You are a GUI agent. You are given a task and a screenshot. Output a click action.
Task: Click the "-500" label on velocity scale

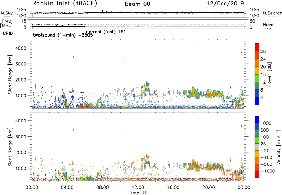[x=266, y=164]
